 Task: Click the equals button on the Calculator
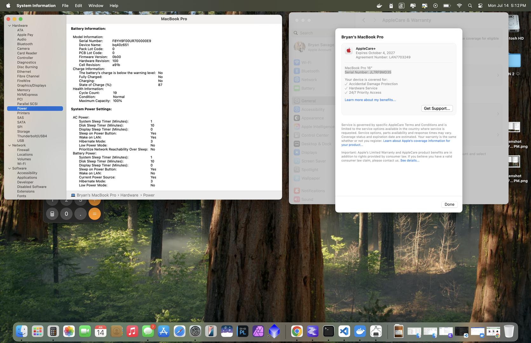click(94, 214)
